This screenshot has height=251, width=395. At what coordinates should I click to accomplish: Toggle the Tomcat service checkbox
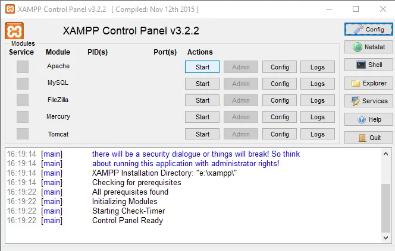tap(23, 134)
